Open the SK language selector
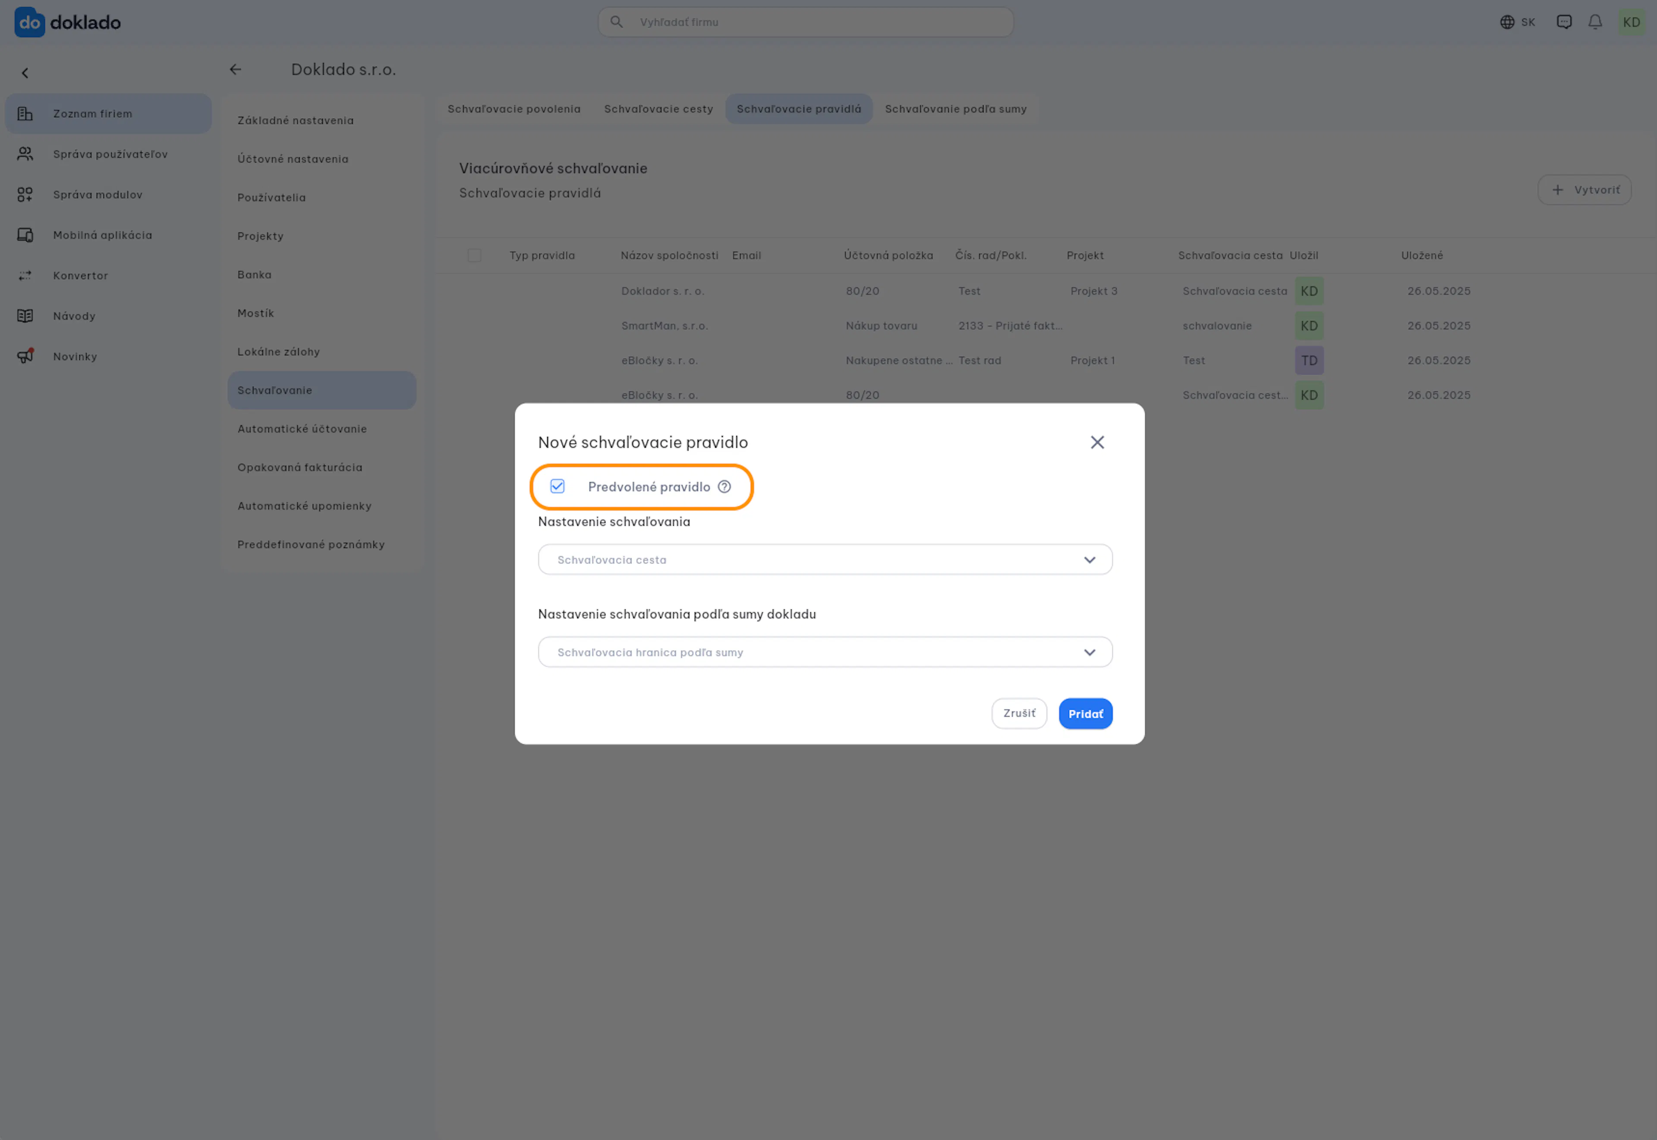The width and height of the screenshot is (1657, 1140). click(1518, 22)
